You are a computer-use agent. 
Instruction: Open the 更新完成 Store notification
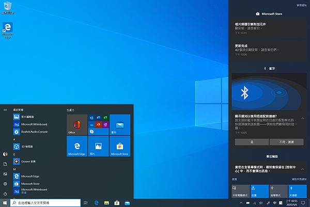coord(269,50)
